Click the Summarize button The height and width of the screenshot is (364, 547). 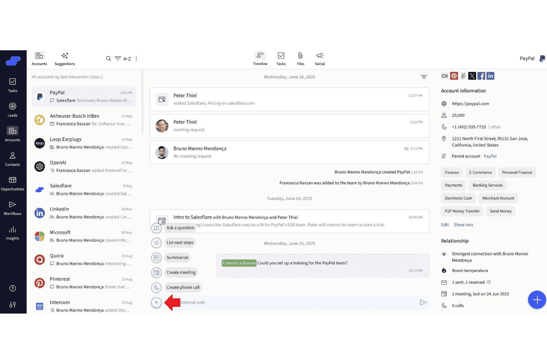point(177,257)
